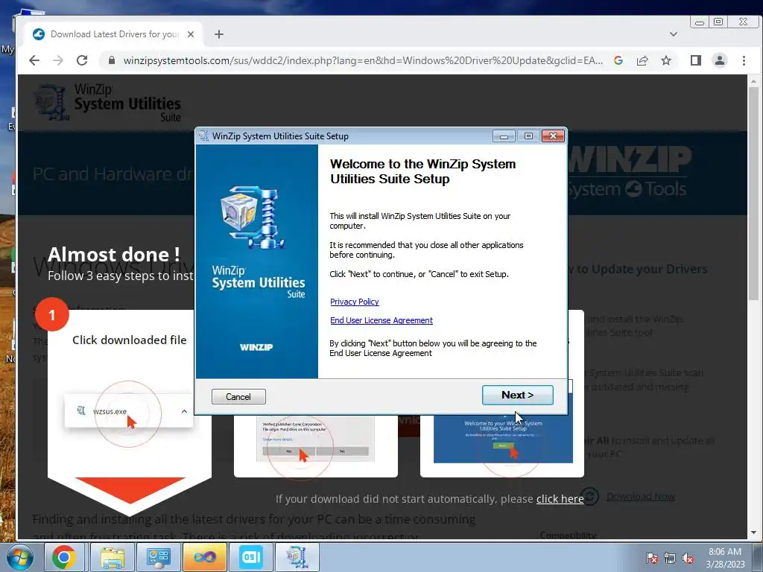Open the End User License Agreement link

tap(381, 320)
